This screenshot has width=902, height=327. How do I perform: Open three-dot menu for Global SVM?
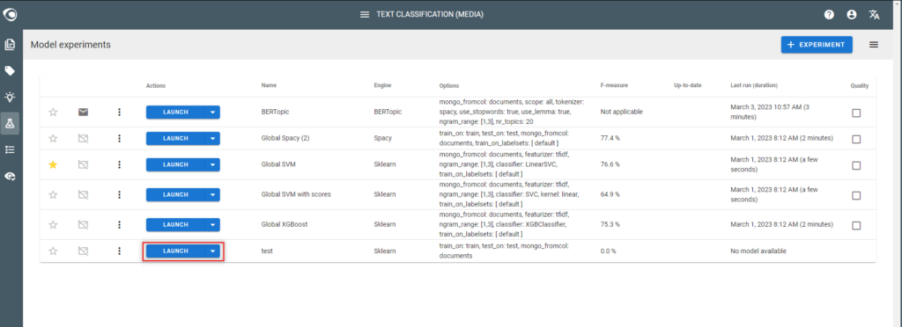[119, 165]
